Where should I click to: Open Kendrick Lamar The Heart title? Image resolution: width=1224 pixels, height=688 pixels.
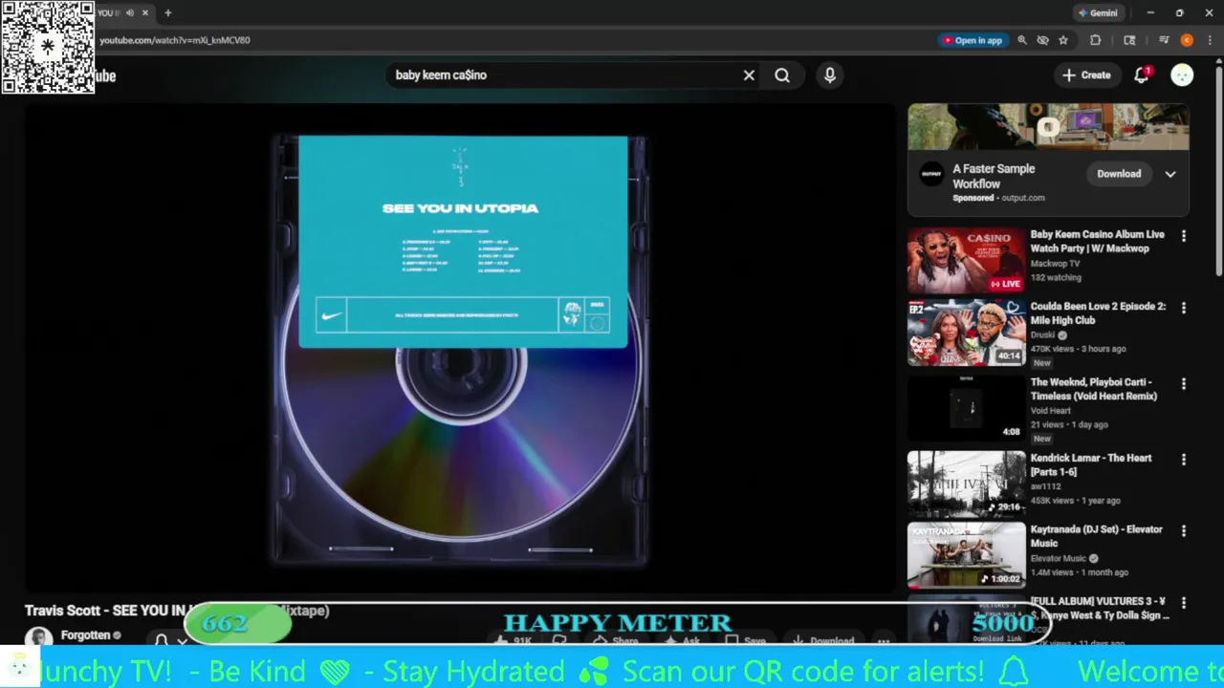point(1091,464)
